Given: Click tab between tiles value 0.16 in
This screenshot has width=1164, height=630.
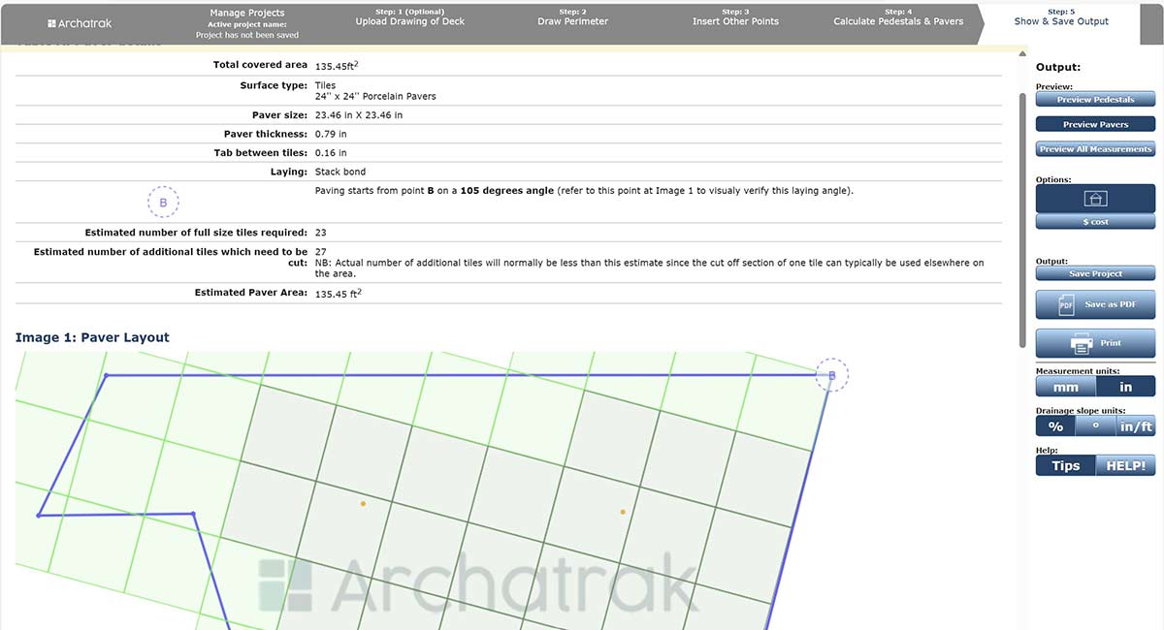Looking at the screenshot, I should coord(331,152).
